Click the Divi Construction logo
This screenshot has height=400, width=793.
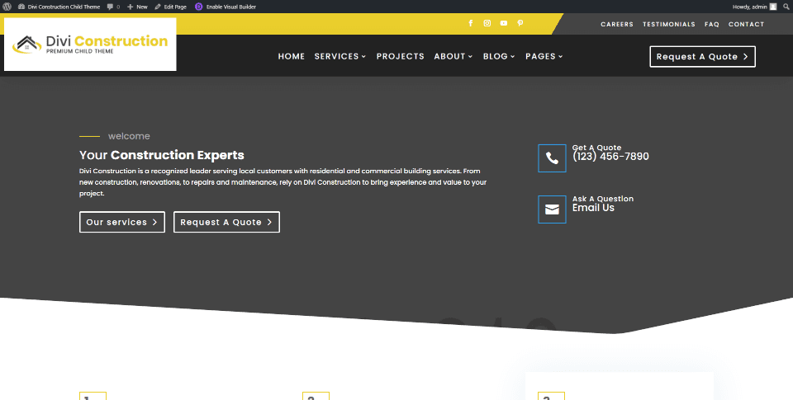coord(90,45)
